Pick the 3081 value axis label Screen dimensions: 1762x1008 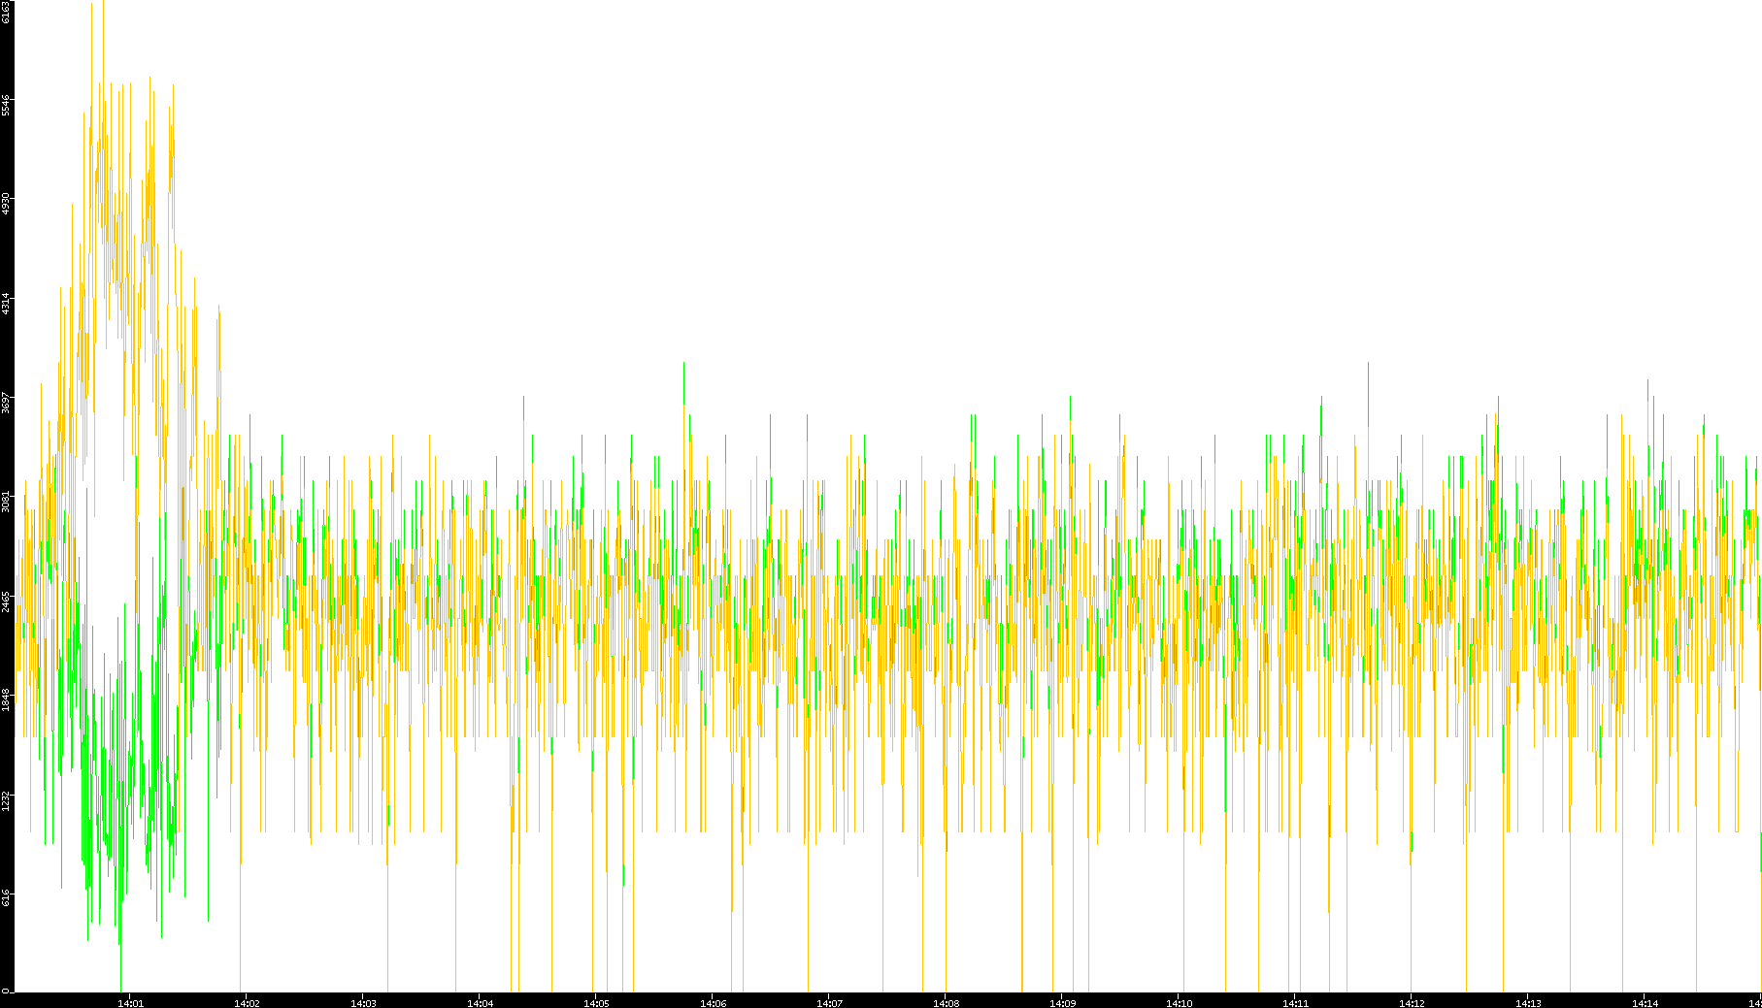(x=6, y=503)
